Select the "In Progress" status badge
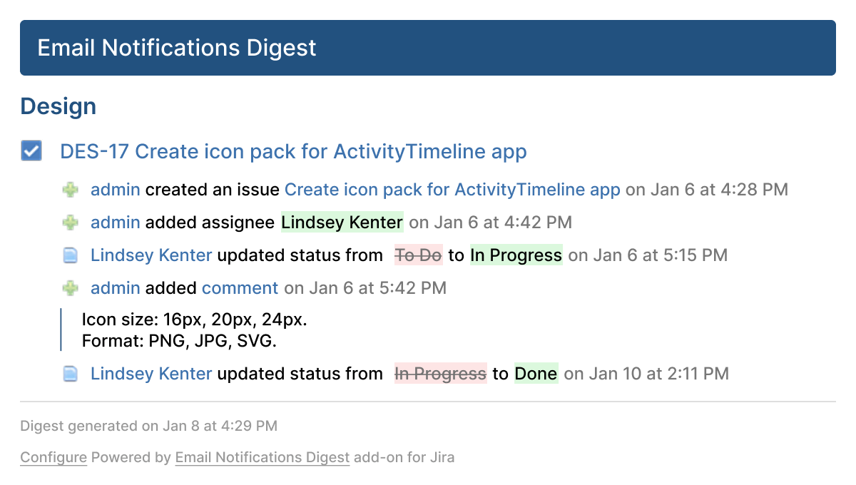 point(516,255)
